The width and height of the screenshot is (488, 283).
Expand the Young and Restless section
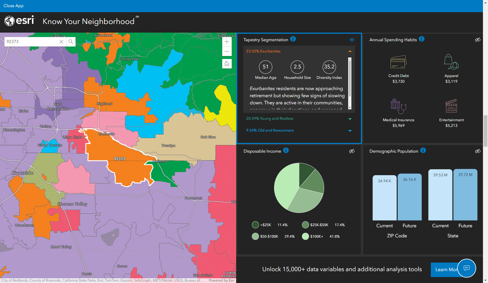click(350, 119)
